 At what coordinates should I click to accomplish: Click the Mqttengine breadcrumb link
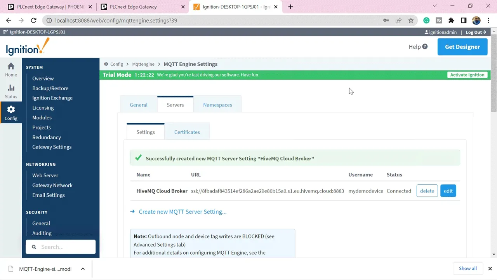point(143,64)
